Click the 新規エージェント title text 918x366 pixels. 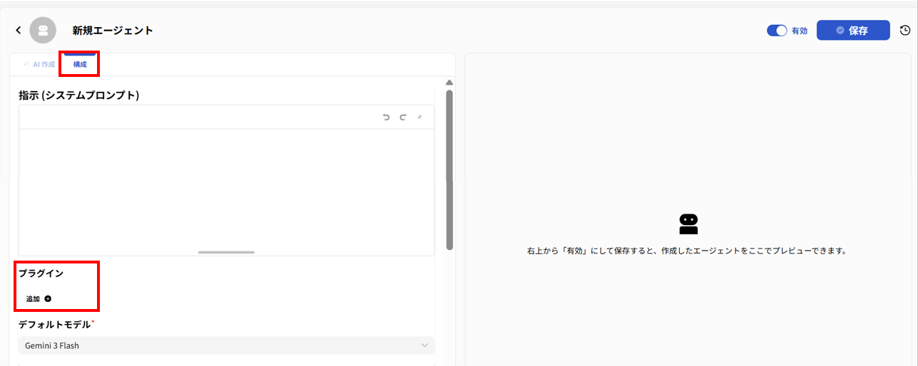point(113,31)
